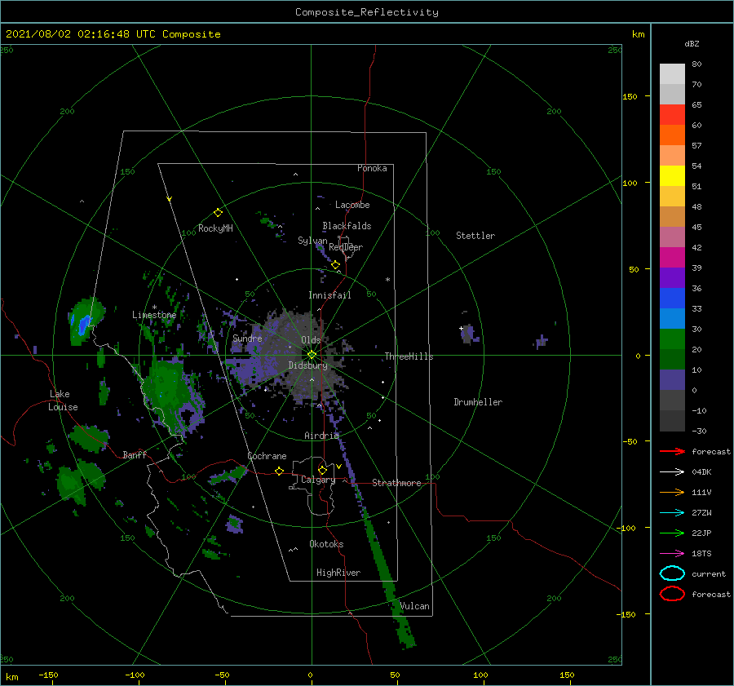Click the Stettler label
The width and height of the screenshot is (734, 686).
pos(475,236)
